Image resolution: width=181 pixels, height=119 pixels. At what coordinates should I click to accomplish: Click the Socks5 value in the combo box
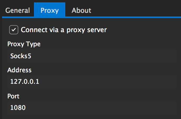click(21, 56)
